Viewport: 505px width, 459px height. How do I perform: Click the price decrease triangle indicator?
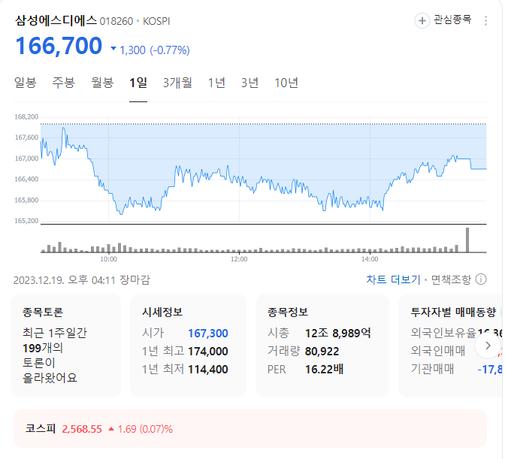coord(113,49)
